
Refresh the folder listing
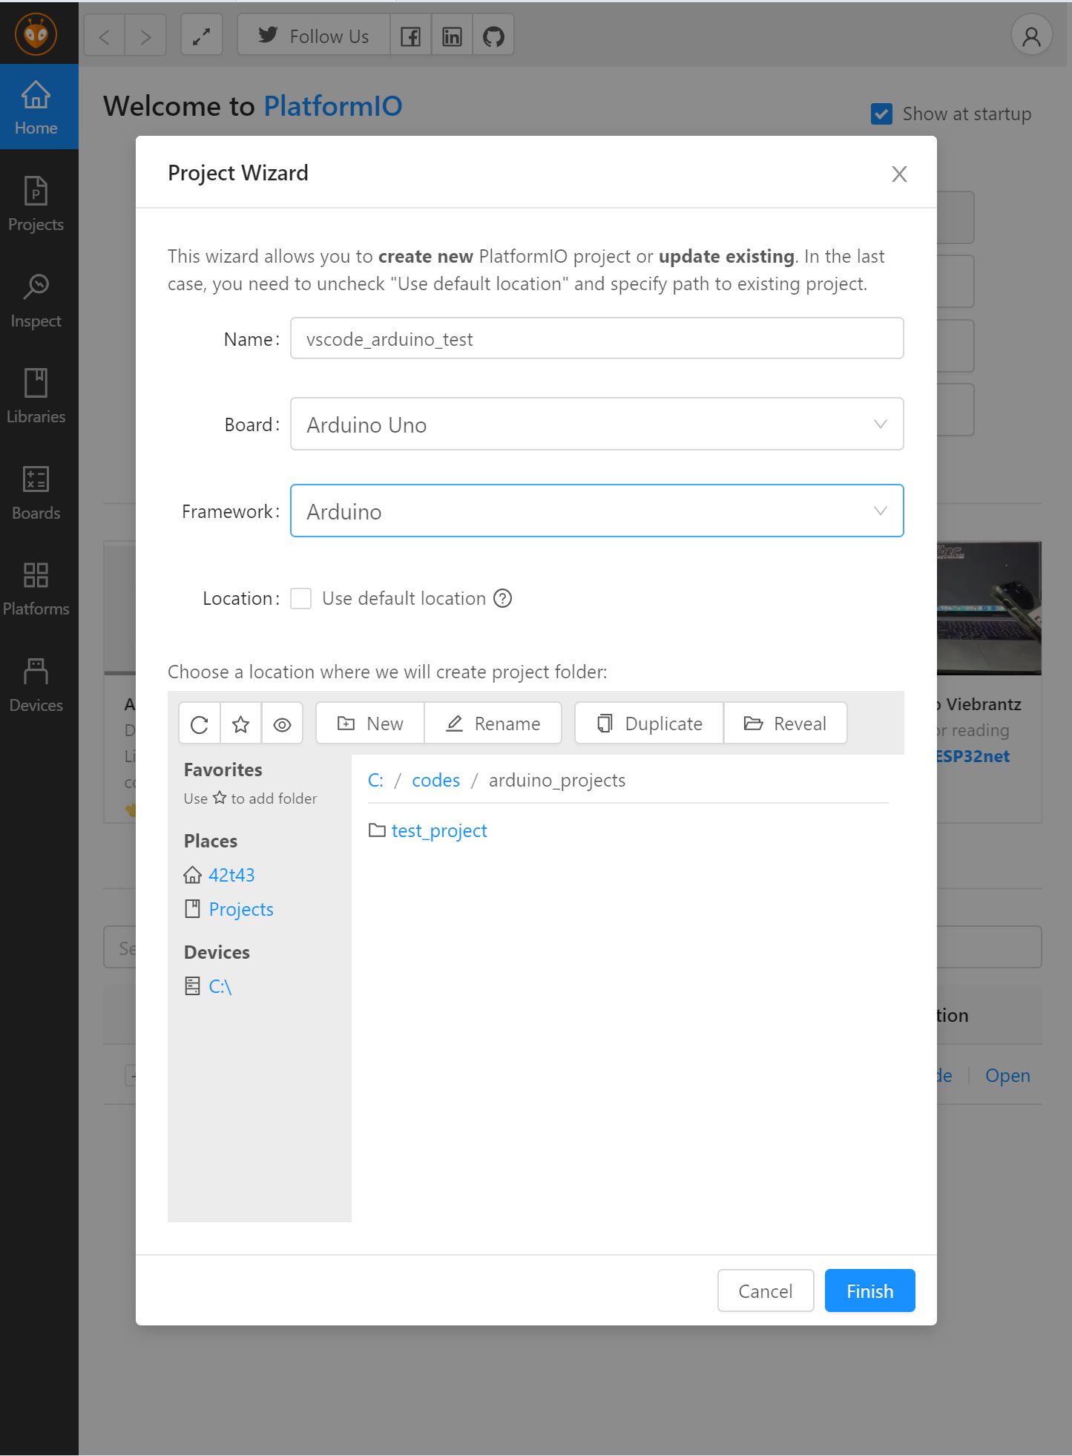pyautogui.click(x=200, y=724)
